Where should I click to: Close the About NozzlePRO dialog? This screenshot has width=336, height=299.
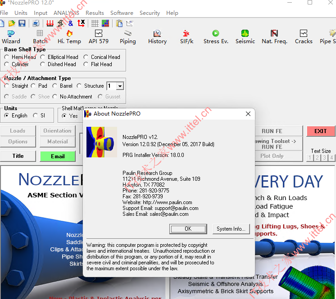[248, 114]
